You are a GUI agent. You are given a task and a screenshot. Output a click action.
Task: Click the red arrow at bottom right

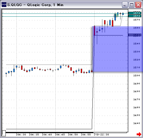pos(139,134)
